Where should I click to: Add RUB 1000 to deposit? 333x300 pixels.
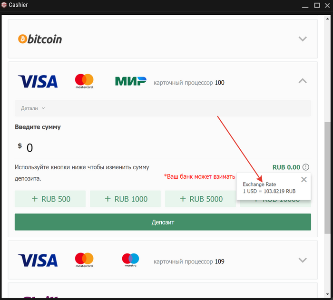click(125, 199)
